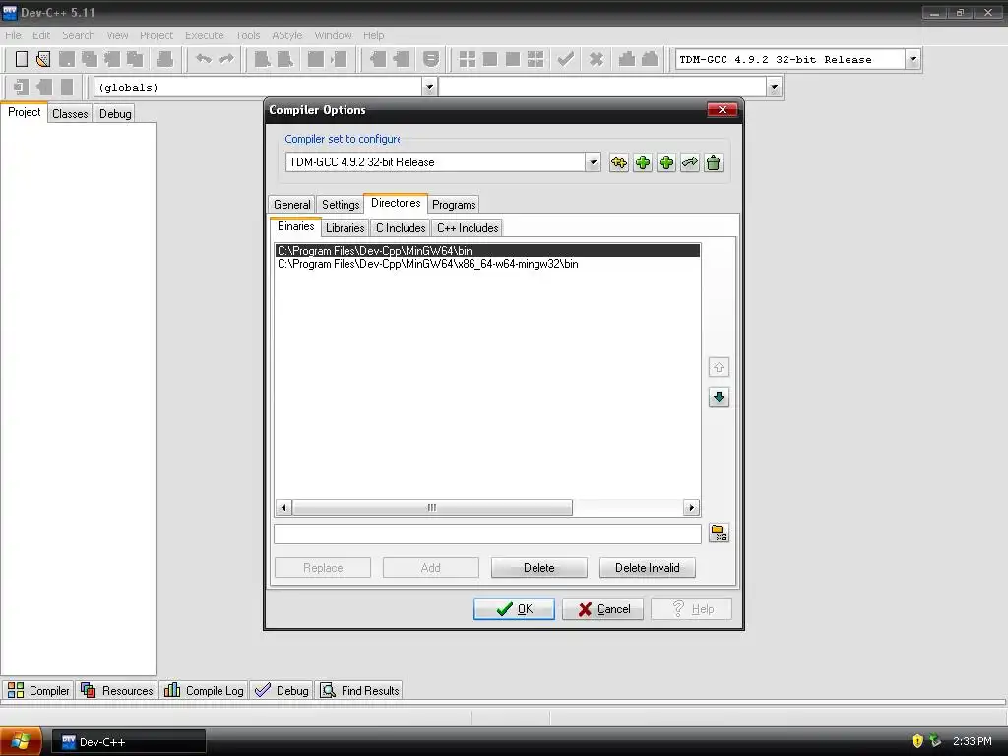Screen dimensions: 1008x756
Task: Click the network connection tray icon
Action: click(935, 741)
